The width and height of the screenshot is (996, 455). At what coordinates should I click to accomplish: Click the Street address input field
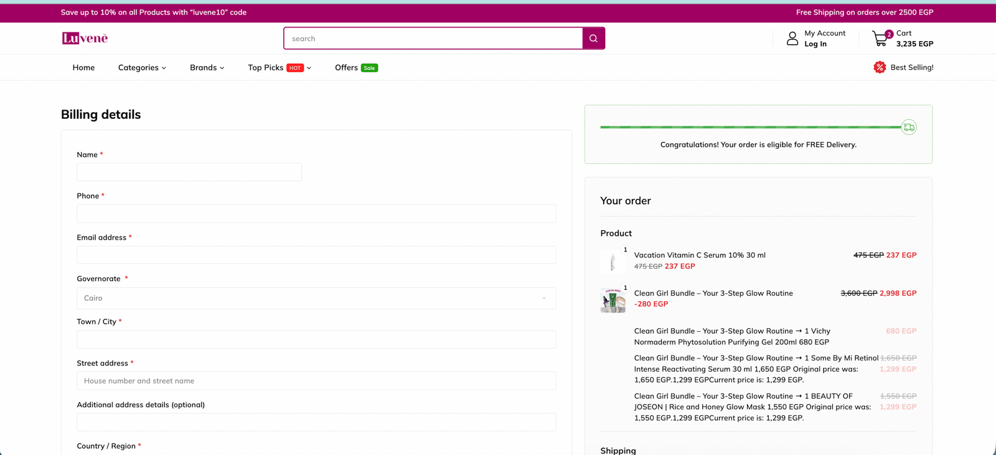[316, 381]
